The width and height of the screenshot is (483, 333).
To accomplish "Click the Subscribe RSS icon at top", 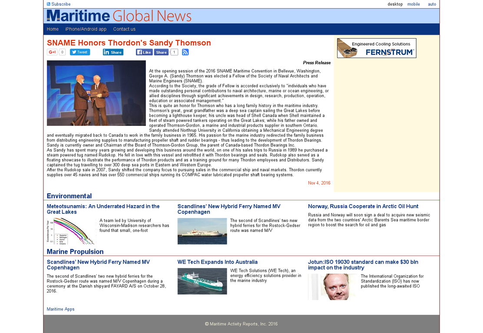I will [x=48, y=4].
